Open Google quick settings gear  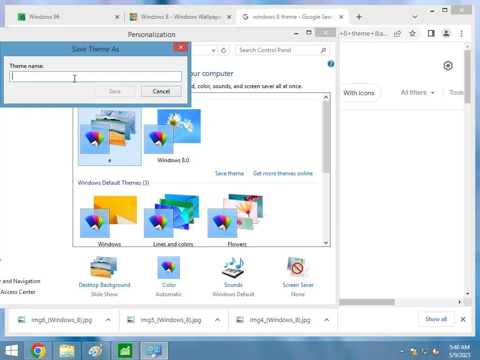448,66
